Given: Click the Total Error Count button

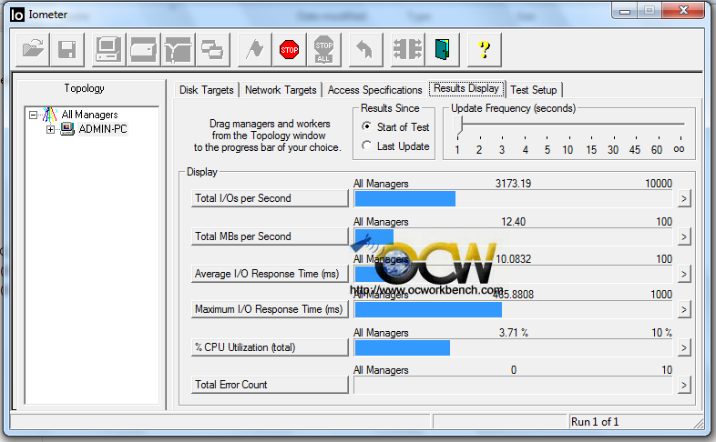Looking at the screenshot, I should tap(270, 385).
